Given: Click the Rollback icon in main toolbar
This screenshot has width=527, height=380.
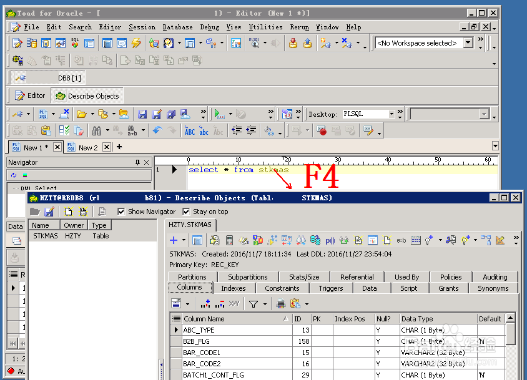Looking at the screenshot, I should tap(307, 43).
